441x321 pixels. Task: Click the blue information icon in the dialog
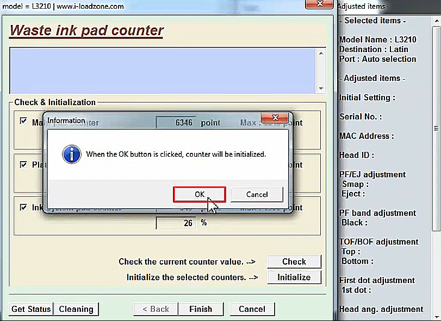(x=71, y=154)
